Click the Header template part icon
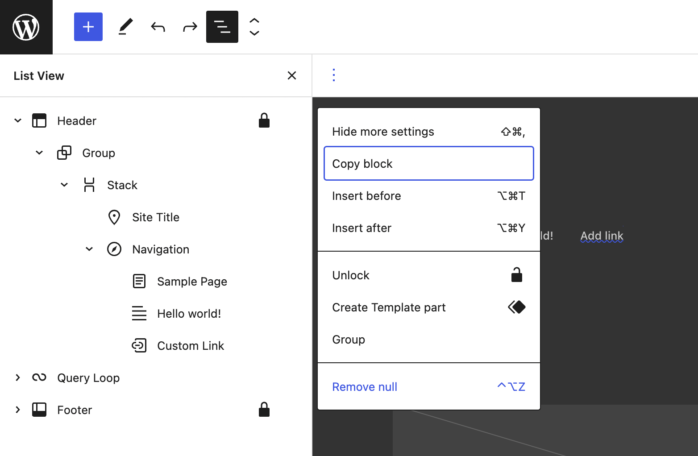The height and width of the screenshot is (456, 698). pyautogui.click(x=39, y=120)
